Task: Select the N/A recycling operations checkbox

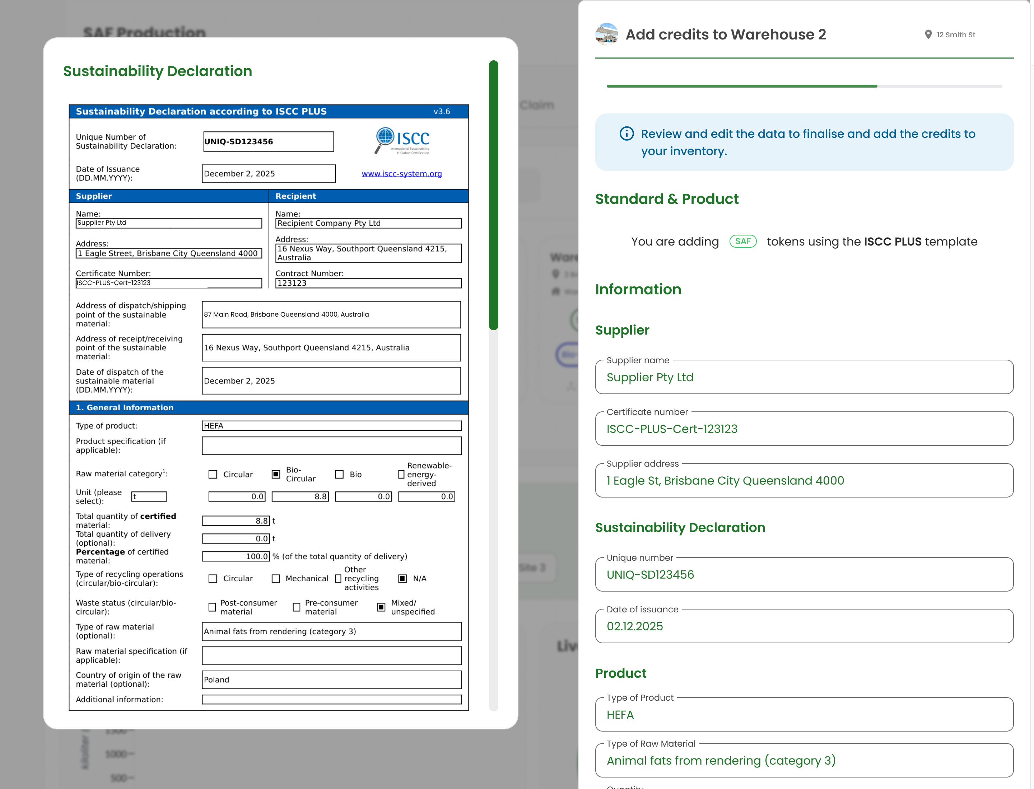Action: pyautogui.click(x=402, y=579)
